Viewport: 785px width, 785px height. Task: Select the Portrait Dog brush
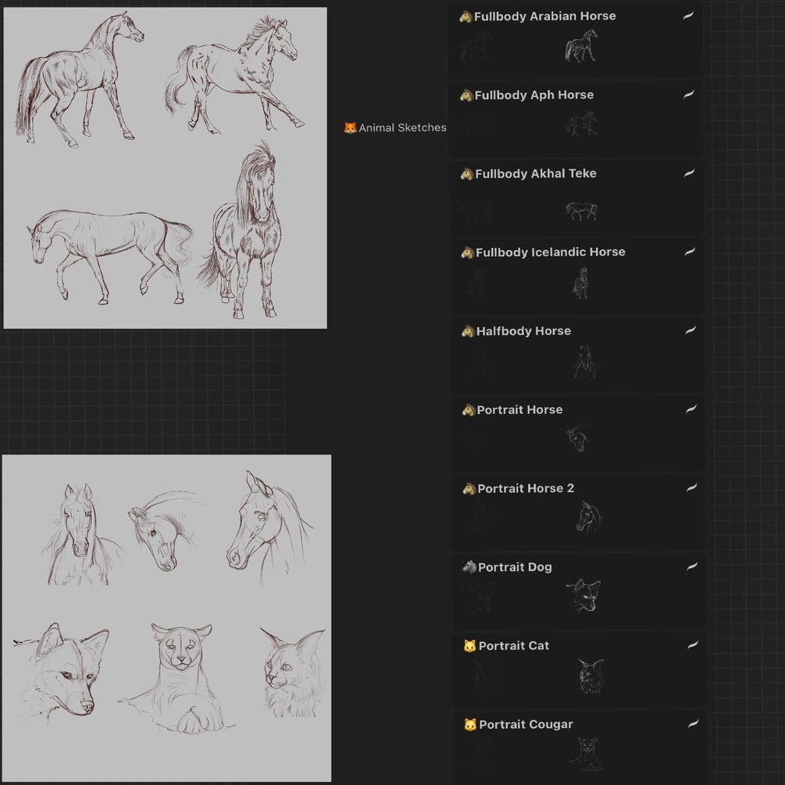pos(578,591)
